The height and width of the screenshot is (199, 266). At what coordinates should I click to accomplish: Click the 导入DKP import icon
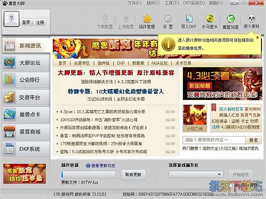tap(189, 18)
